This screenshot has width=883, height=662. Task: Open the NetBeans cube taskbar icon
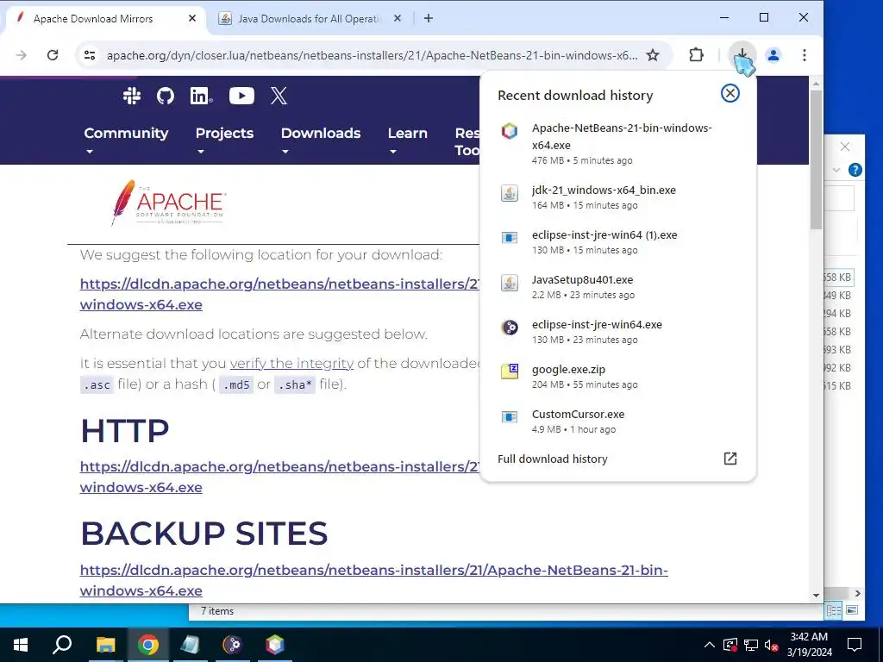pos(275,645)
